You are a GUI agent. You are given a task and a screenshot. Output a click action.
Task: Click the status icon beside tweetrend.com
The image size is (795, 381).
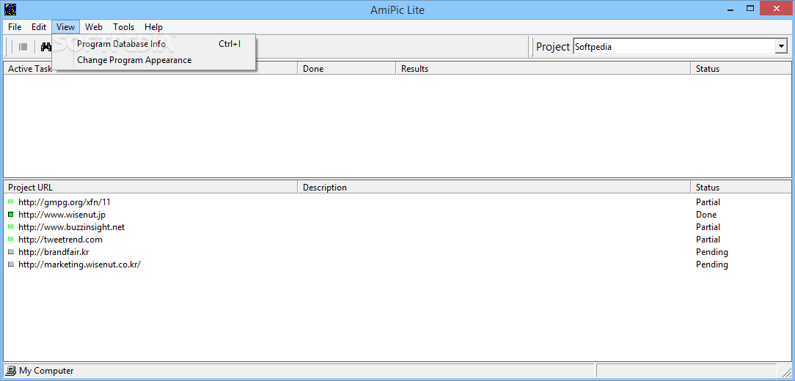(x=11, y=239)
